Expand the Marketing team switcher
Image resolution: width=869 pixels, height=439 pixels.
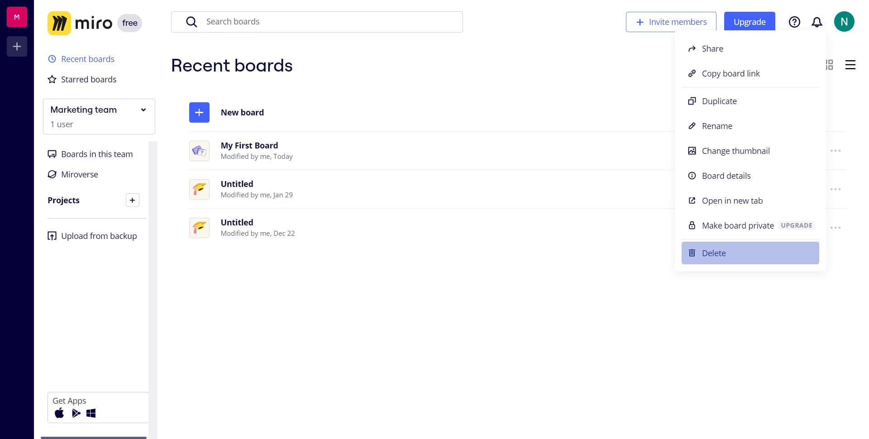[x=143, y=110]
